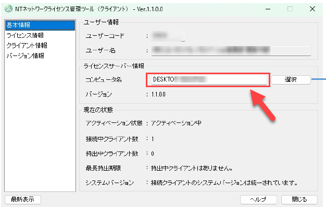Click the 閉じる button
The image size is (326, 207).
[299, 199]
